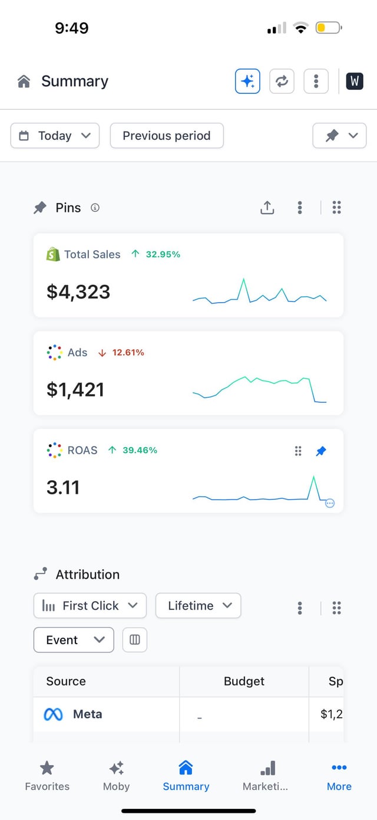Tap the refresh data icon in header
Viewport: 377px width, 820px height.
point(282,81)
